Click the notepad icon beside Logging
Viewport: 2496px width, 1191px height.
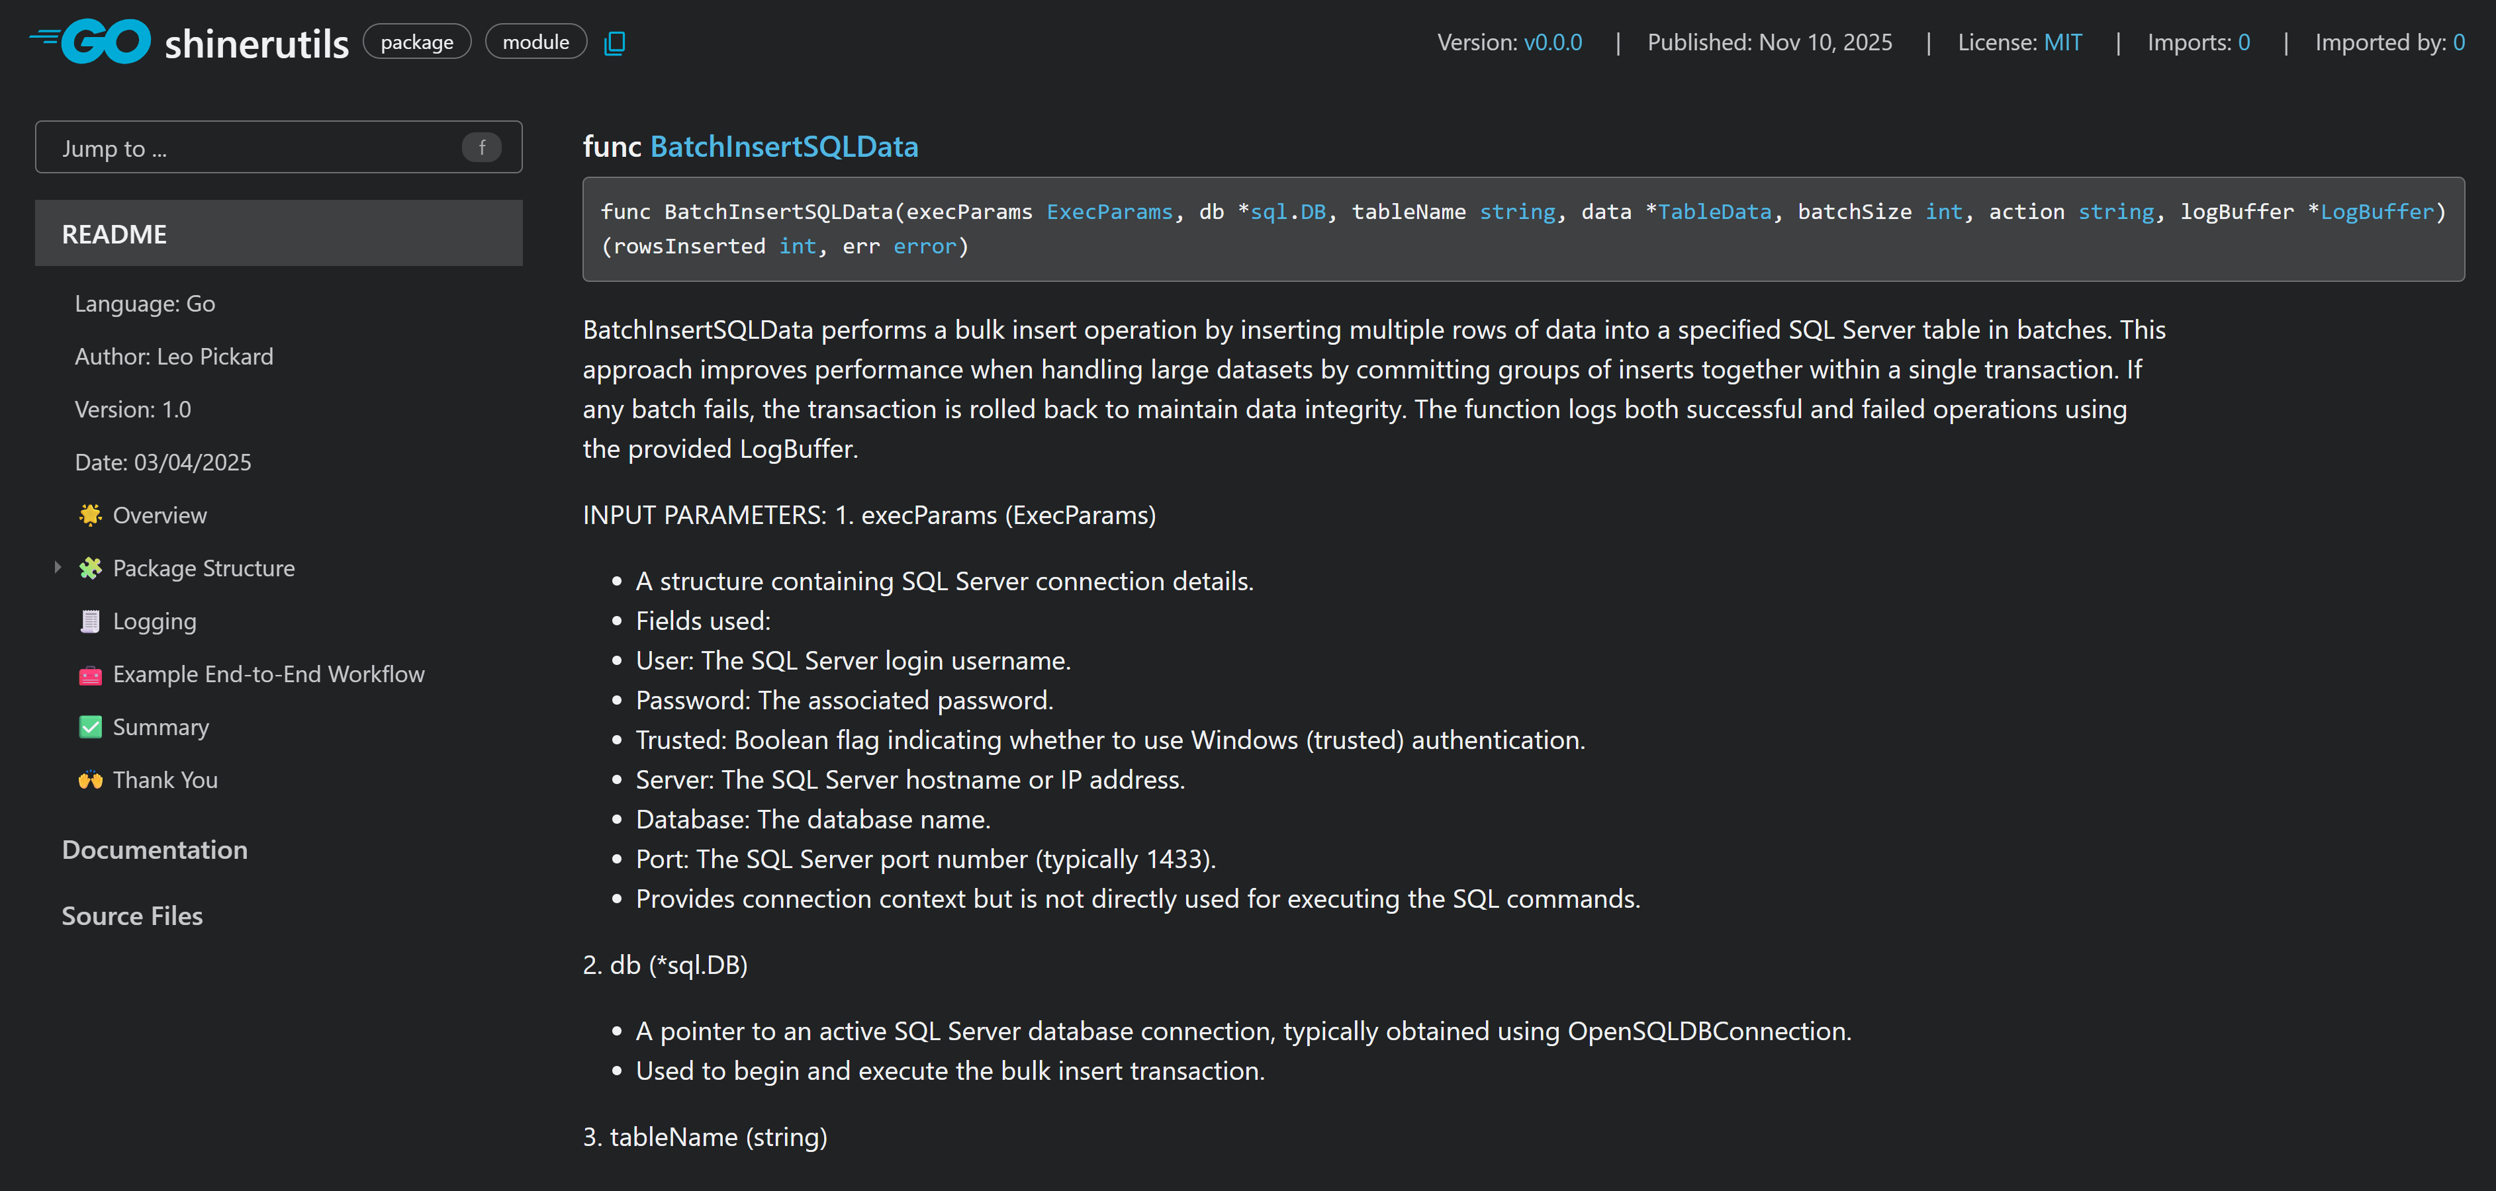coord(90,622)
